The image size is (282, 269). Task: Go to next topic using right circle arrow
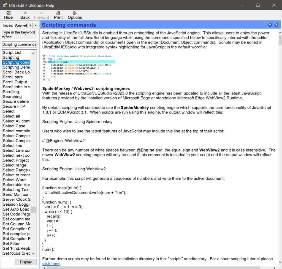click(276, 25)
